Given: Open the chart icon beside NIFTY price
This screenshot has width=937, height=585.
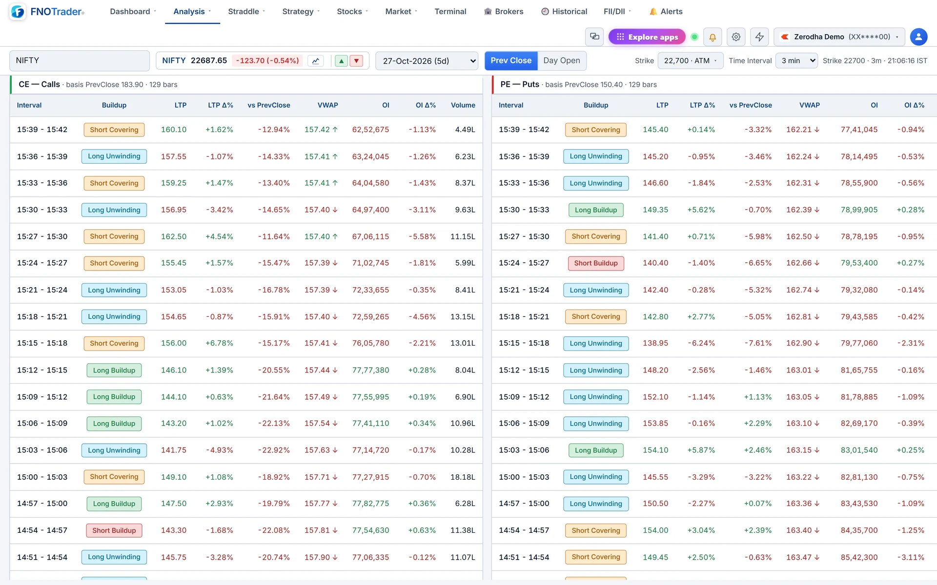Looking at the screenshot, I should pos(316,61).
